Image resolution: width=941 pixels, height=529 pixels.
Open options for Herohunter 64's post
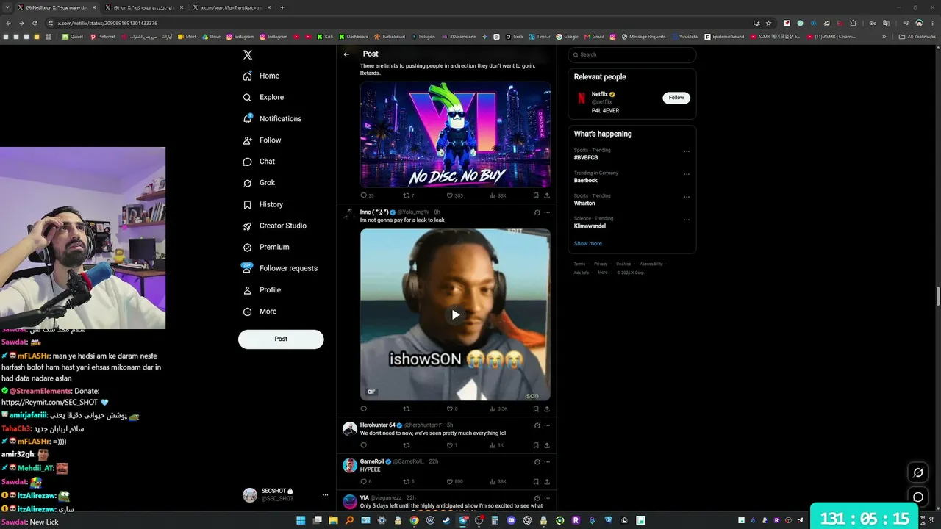547,425
